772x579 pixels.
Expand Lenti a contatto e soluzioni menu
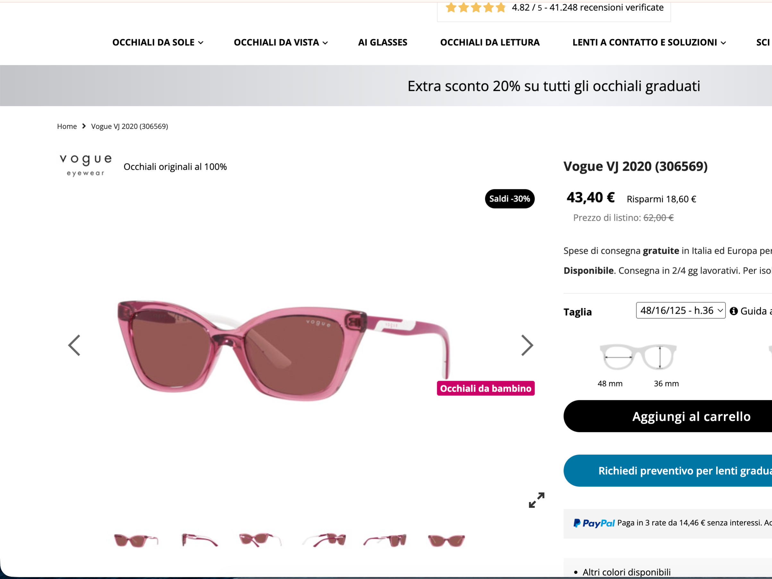[649, 42]
